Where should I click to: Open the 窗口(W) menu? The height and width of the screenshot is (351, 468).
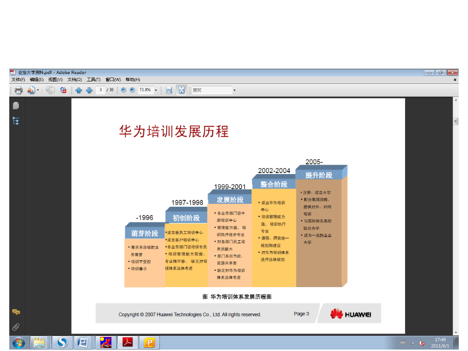113,79
